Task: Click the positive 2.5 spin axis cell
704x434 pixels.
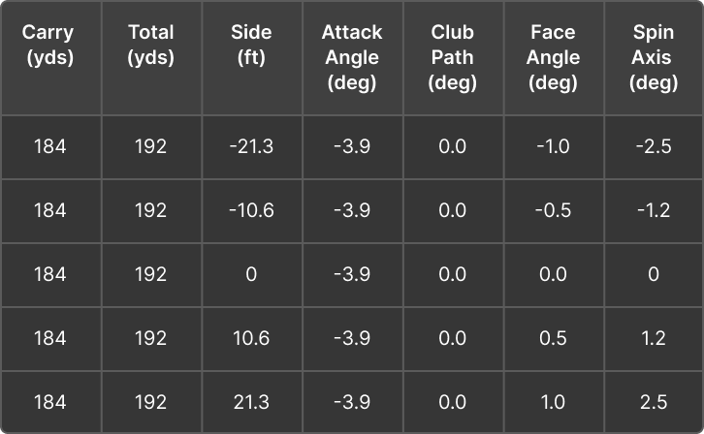Action: [654, 402]
